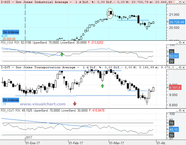This screenshot has width=186, height=145.
Task: Maximize the RSI_I-DJI indicator panel
Action: point(180,43)
